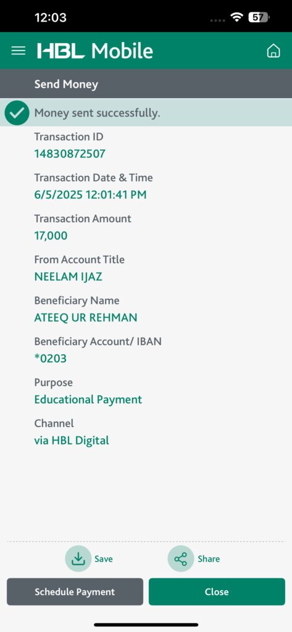Screen dimensions: 292x632
Task: Tap the battery indicator in status bar
Action: click(x=259, y=17)
